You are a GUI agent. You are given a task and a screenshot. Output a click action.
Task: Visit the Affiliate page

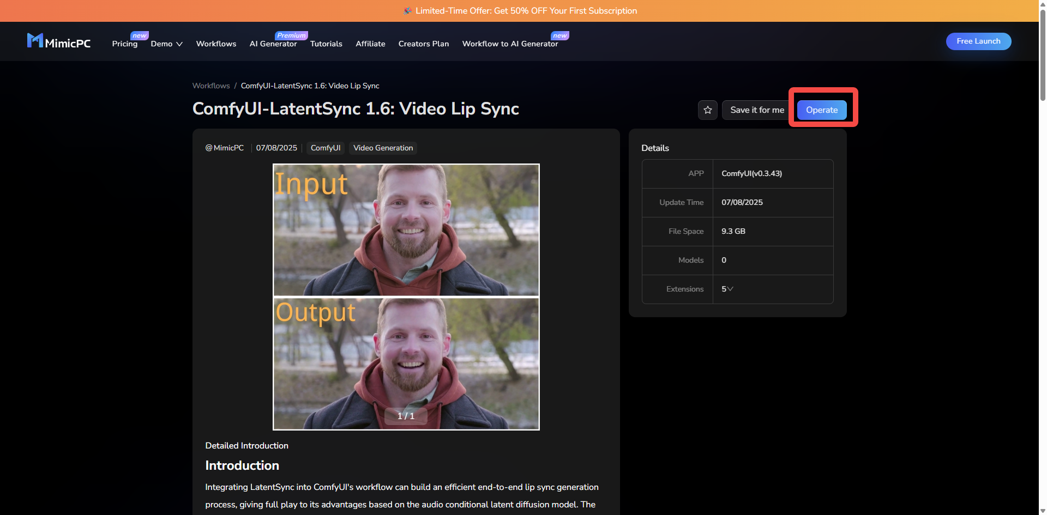pyautogui.click(x=370, y=44)
